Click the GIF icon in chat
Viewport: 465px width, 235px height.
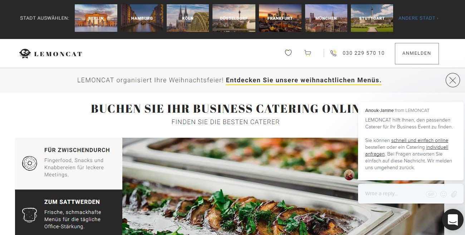[x=431, y=194]
